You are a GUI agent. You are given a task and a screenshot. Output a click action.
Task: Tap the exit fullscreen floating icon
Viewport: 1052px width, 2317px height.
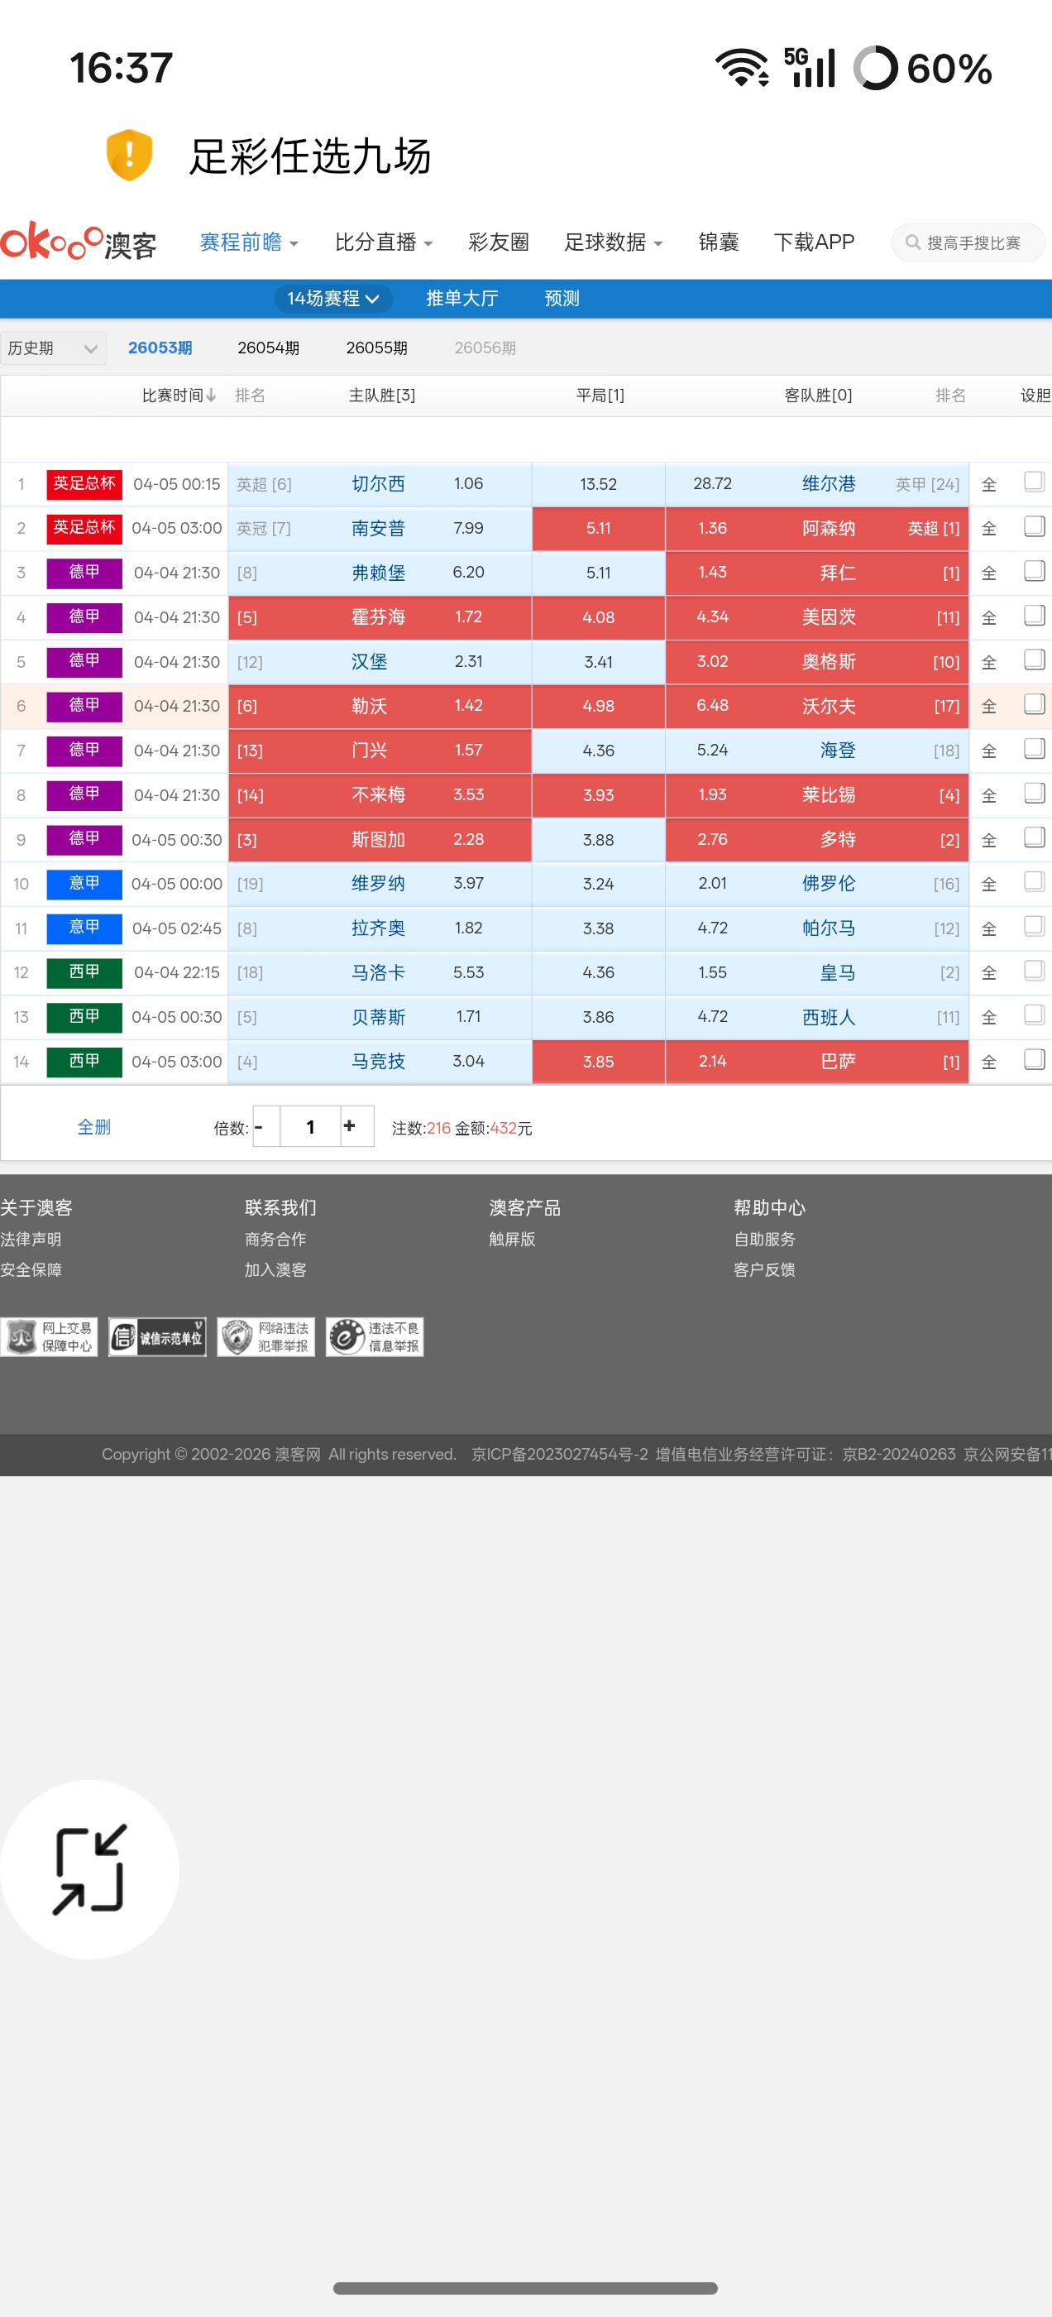click(x=89, y=1869)
